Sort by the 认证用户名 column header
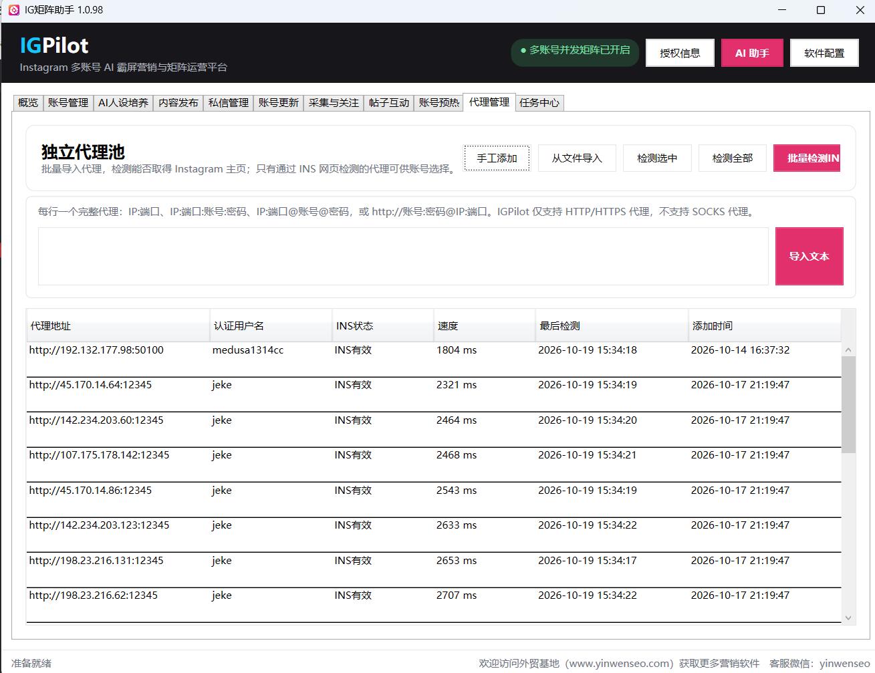 pos(271,326)
